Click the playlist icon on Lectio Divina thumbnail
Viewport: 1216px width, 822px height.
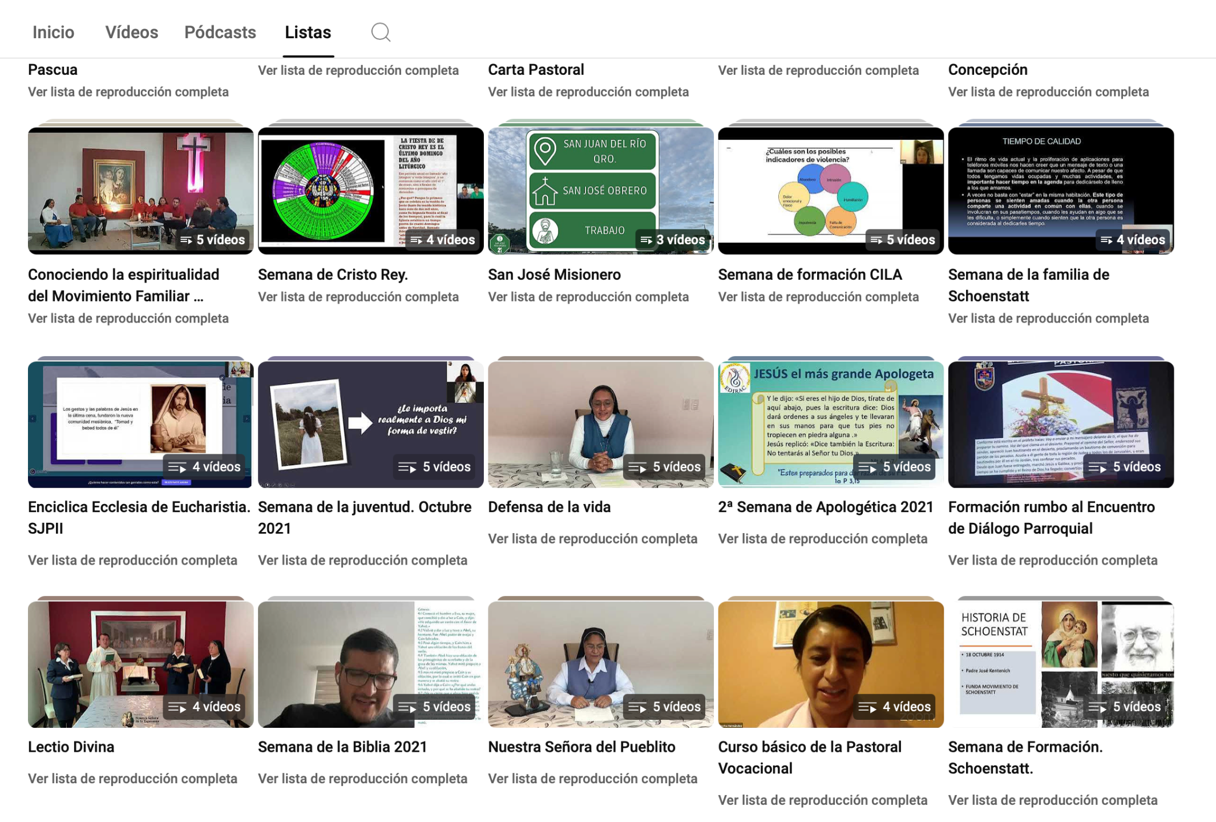tap(177, 707)
